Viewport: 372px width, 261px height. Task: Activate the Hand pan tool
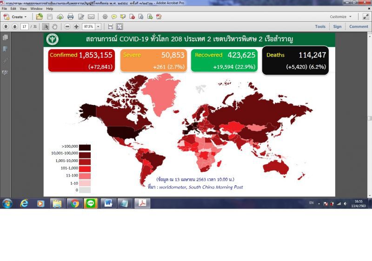(x=54, y=26)
